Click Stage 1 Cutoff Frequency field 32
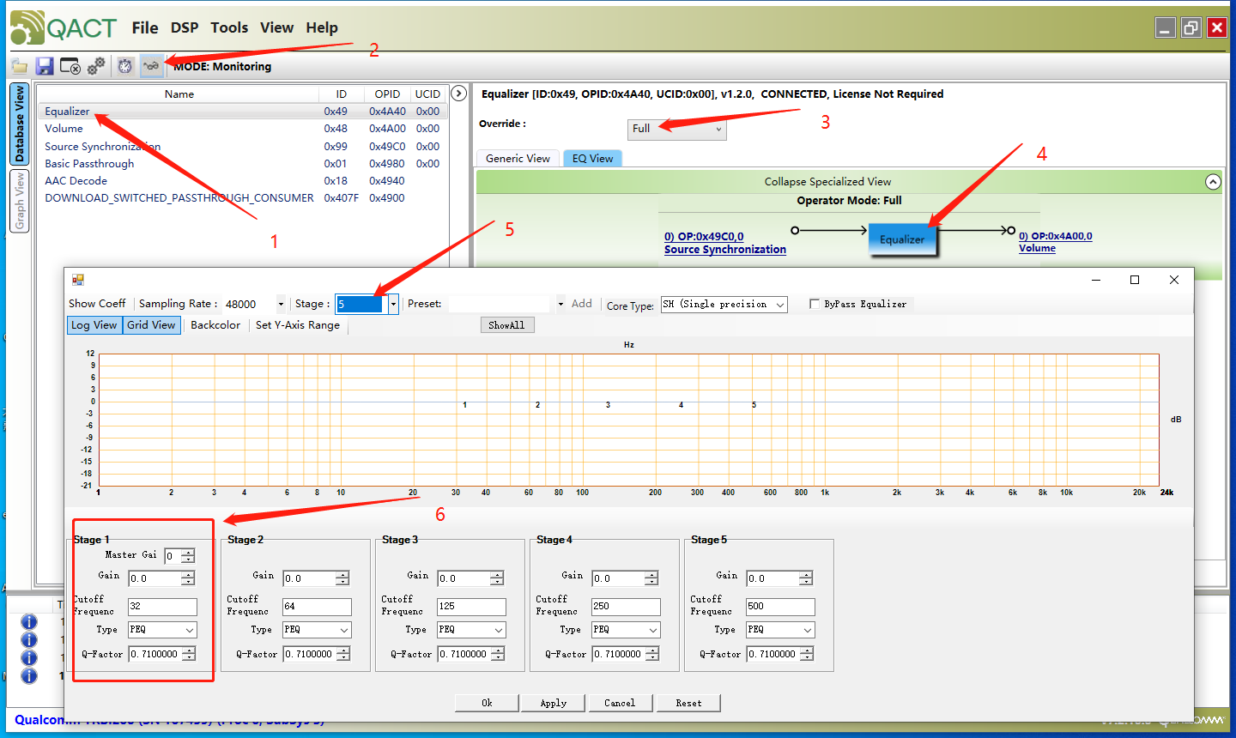The height and width of the screenshot is (738, 1236). (162, 607)
